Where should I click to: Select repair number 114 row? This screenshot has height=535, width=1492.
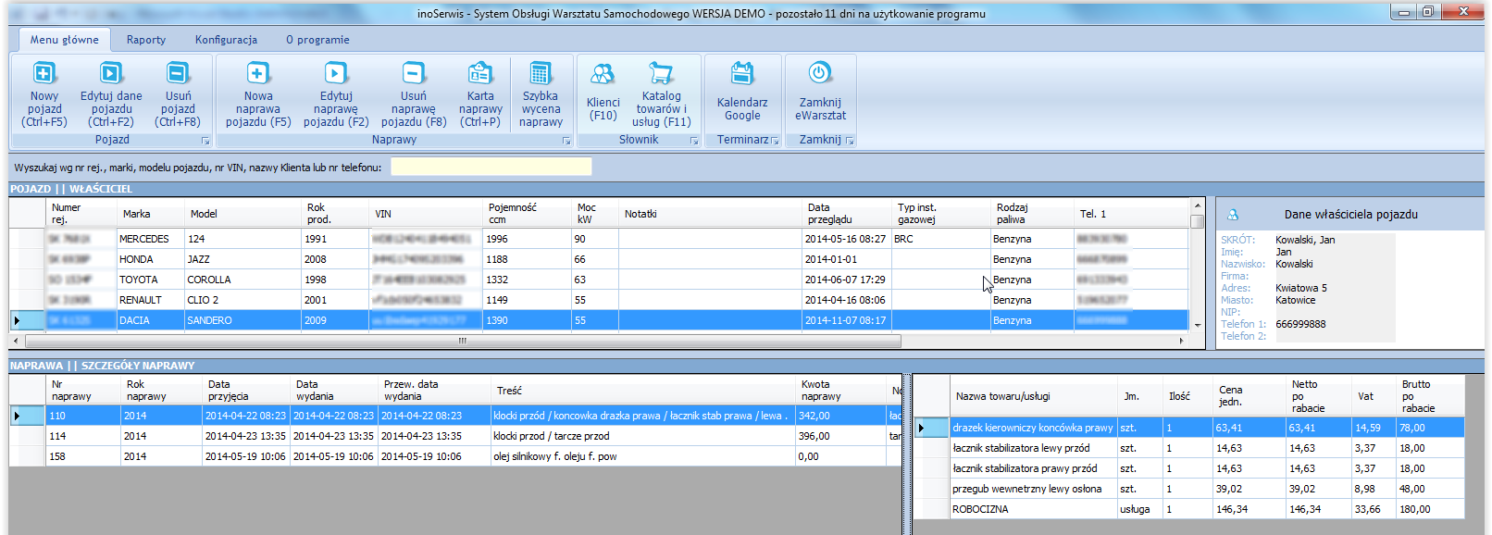[x=455, y=436]
